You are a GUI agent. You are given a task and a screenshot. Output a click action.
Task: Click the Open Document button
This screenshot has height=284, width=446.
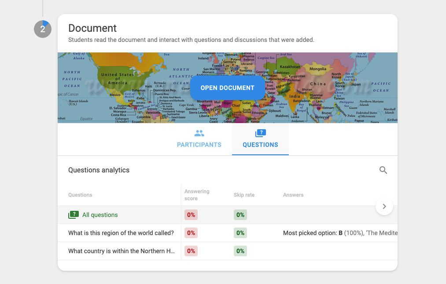point(227,88)
